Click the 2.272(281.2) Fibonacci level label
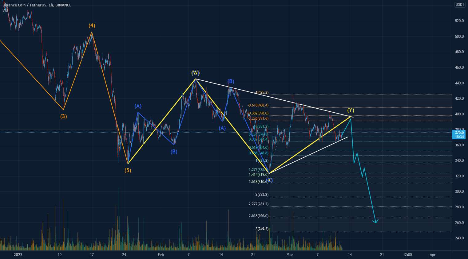The height and width of the screenshot is (259, 468). pyautogui.click(x=259, y=204)
